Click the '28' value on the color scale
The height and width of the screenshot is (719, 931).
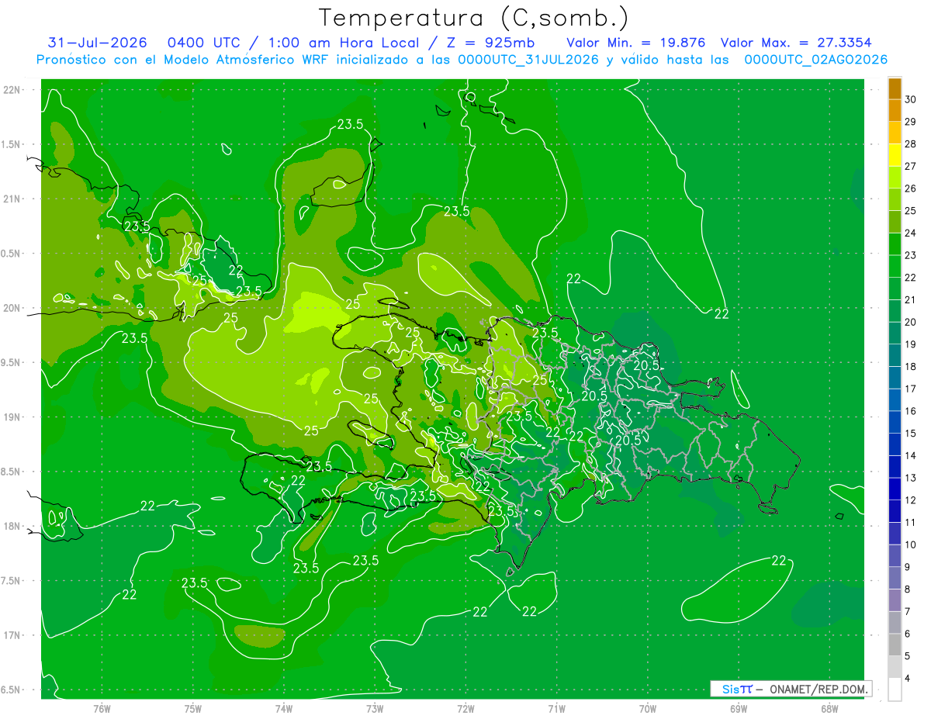910,144
